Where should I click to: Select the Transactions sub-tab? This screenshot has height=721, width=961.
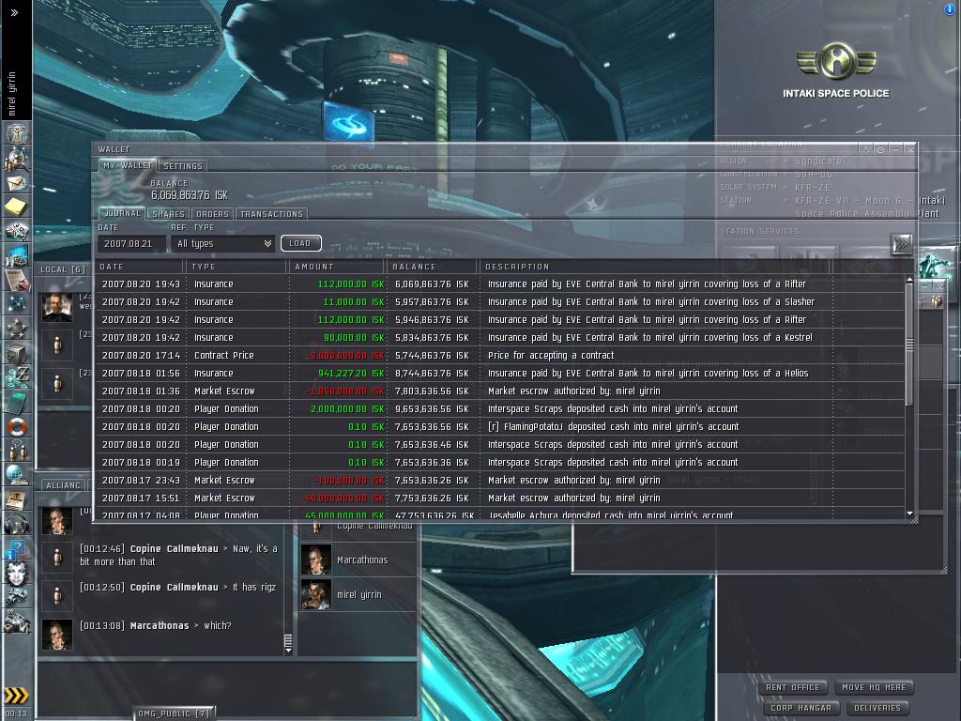pyautogui.click(x=271, y=214)
